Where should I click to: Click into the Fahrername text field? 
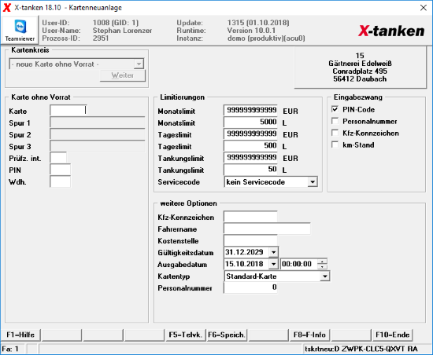coord(267,229)
